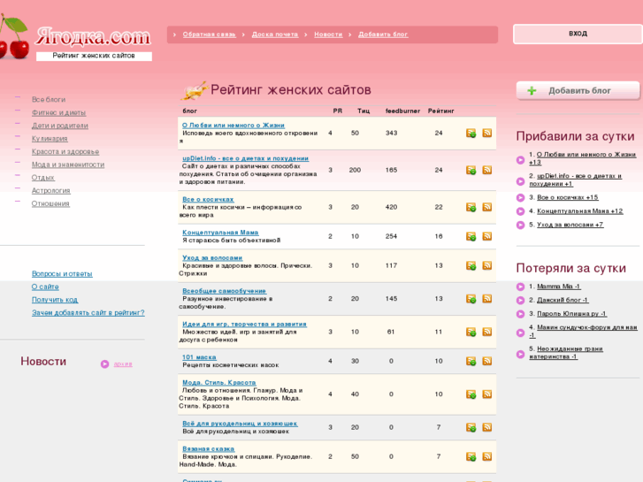Open Mamma Mia -1 in losers list
The height and width of the screenshot is (482, 643).
558,287
